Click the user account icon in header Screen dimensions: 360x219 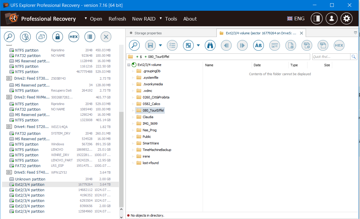pos(332,18)
